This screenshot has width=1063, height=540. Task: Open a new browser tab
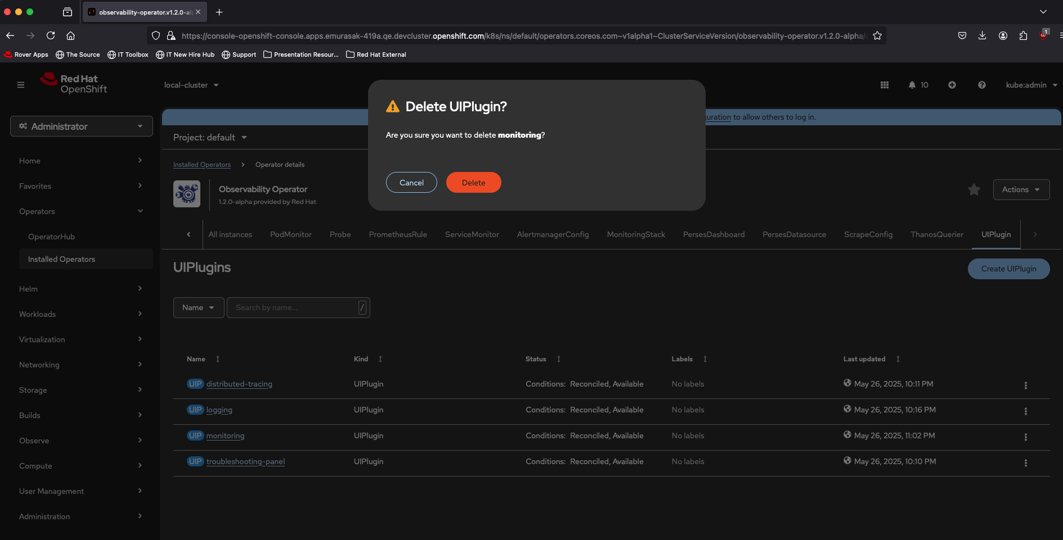[x=219, y=12]
